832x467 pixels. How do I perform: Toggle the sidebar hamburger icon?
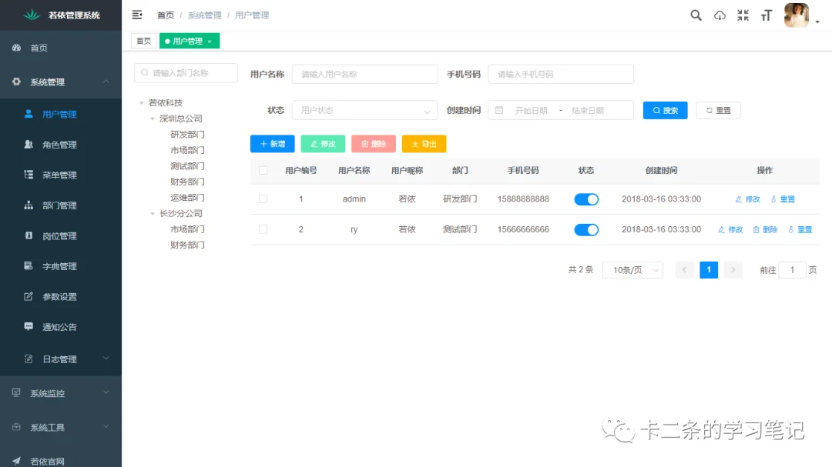[x=137, y=15]
